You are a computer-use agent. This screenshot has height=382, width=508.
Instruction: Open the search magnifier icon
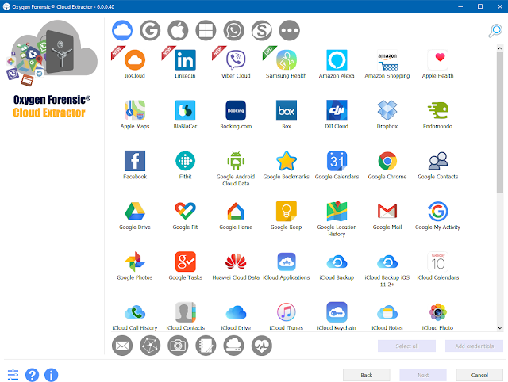tap(495, 31)
